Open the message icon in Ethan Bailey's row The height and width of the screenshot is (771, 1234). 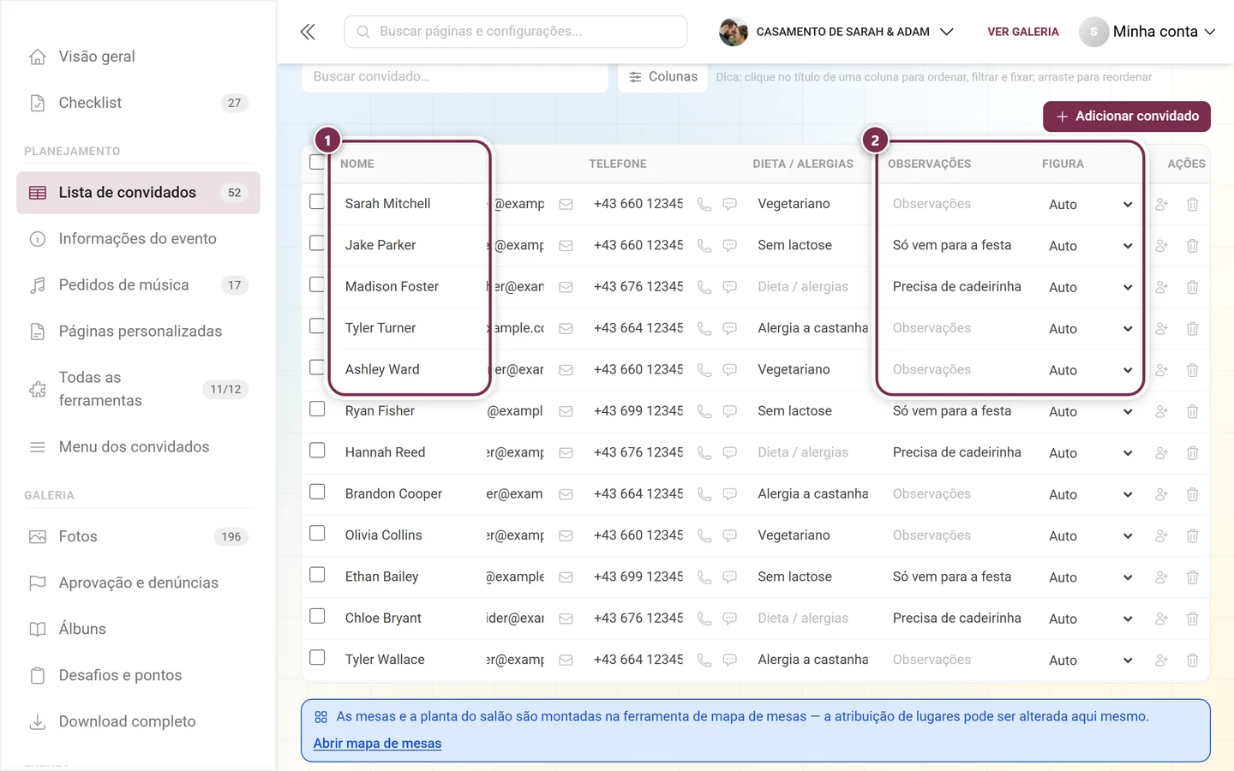coord(730,577)
